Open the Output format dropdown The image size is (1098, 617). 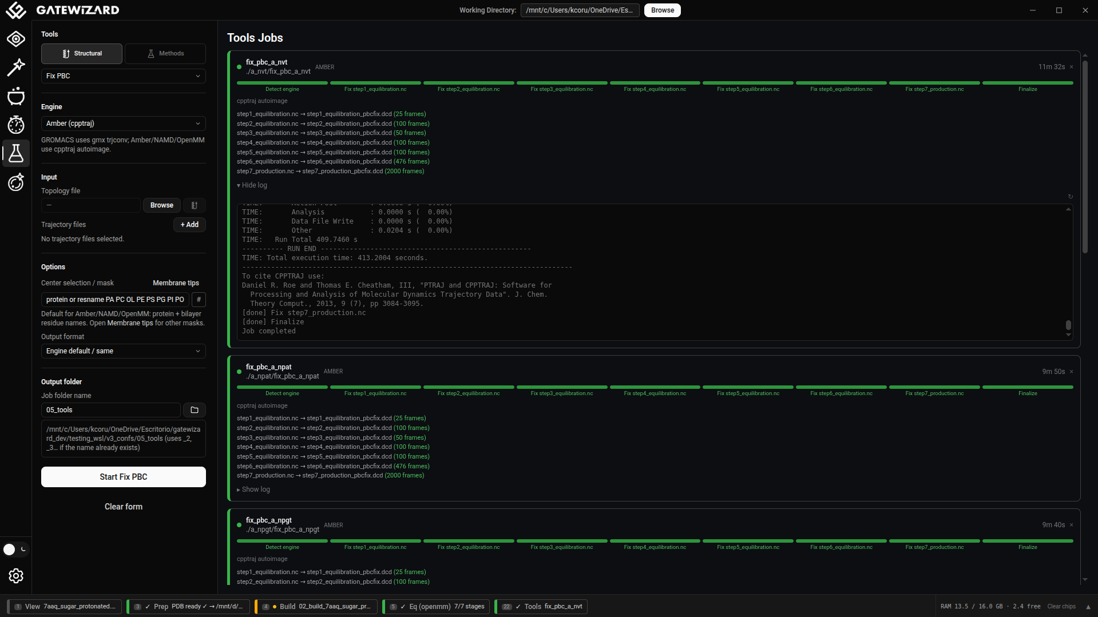124,351
